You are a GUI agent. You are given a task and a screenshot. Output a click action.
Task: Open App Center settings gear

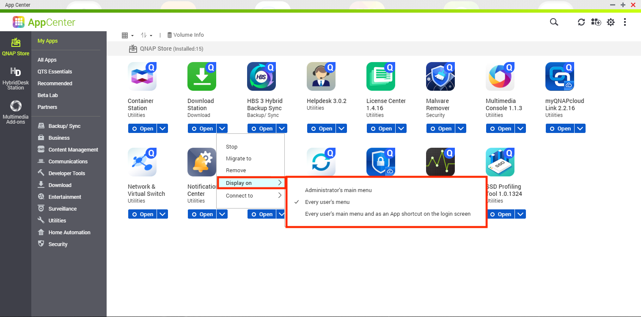coord(611,22)
